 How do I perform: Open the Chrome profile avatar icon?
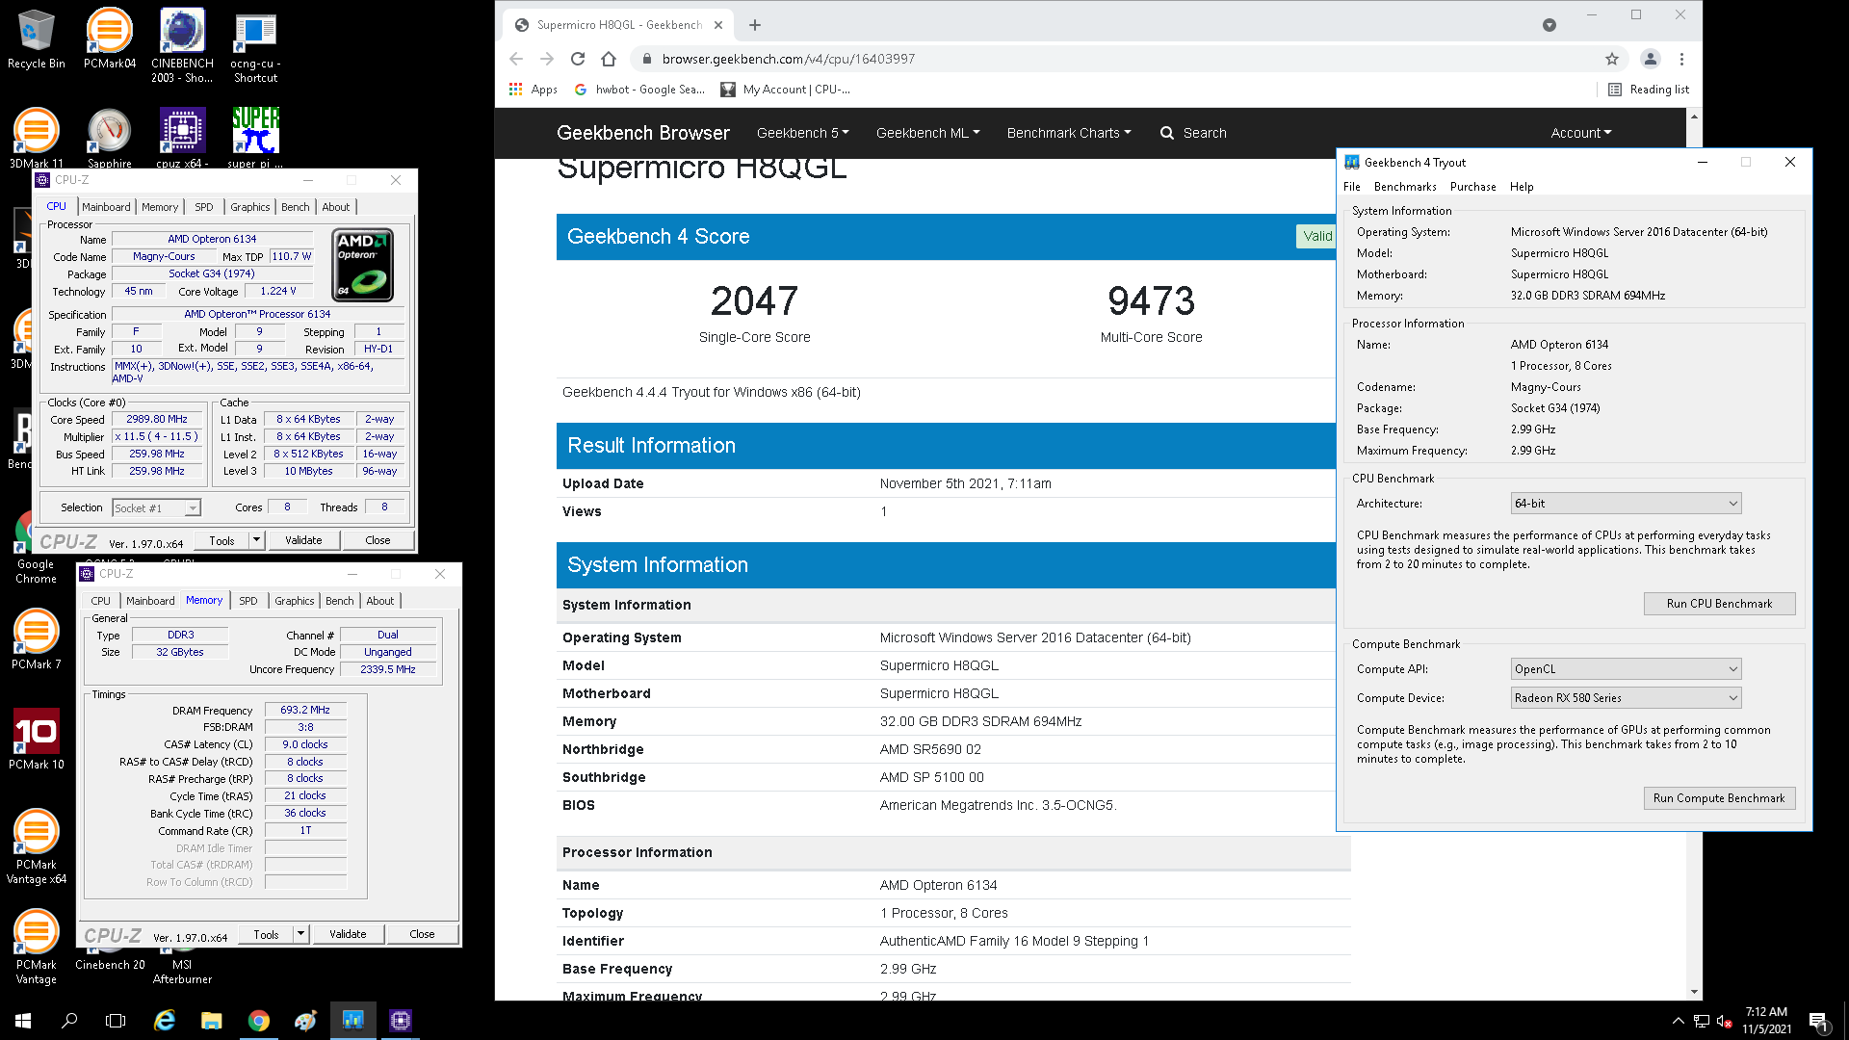point(1650,59)
